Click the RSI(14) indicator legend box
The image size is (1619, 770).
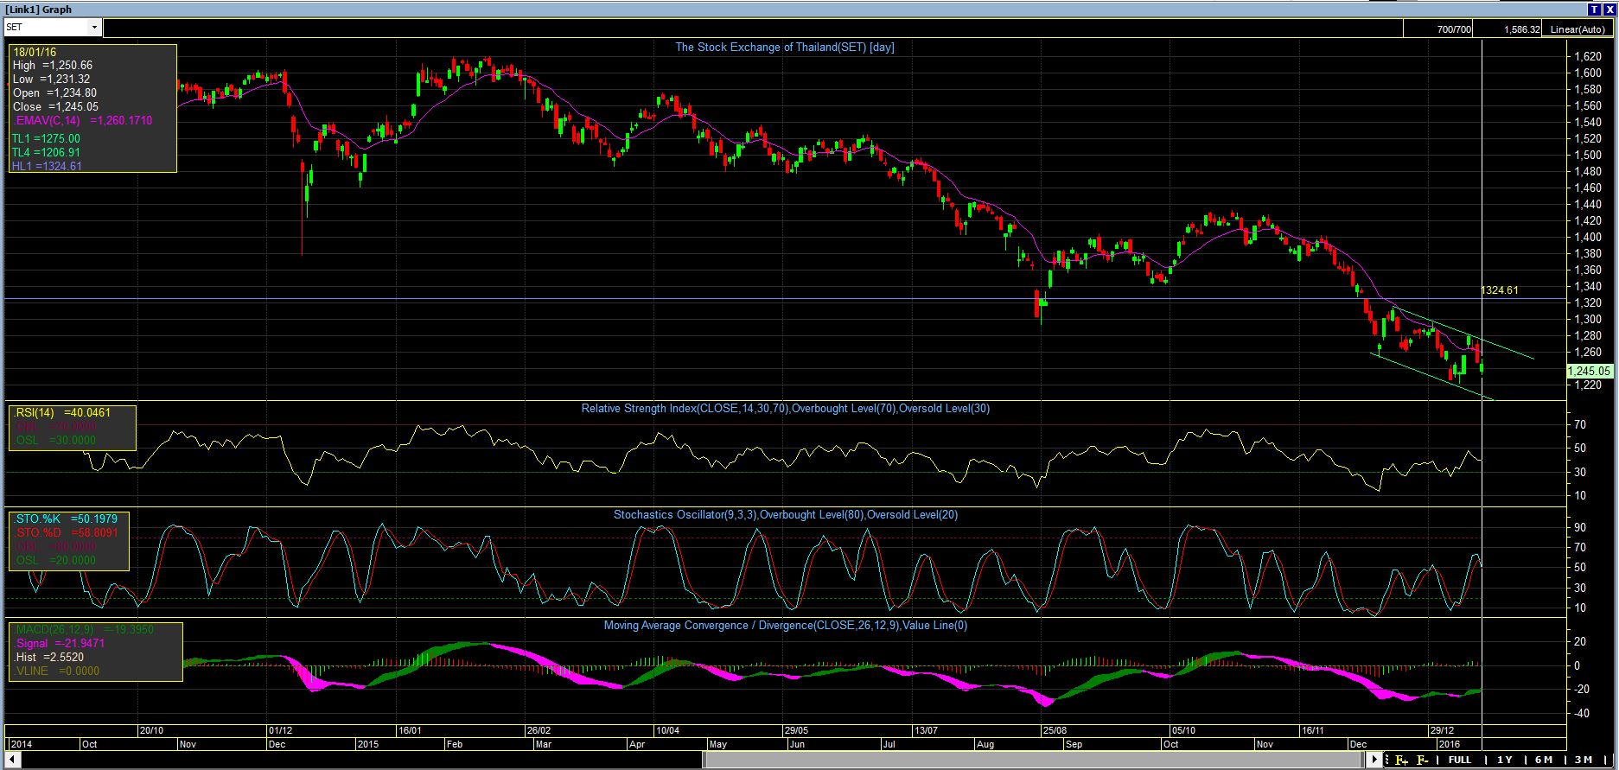[x=72, y=427]
